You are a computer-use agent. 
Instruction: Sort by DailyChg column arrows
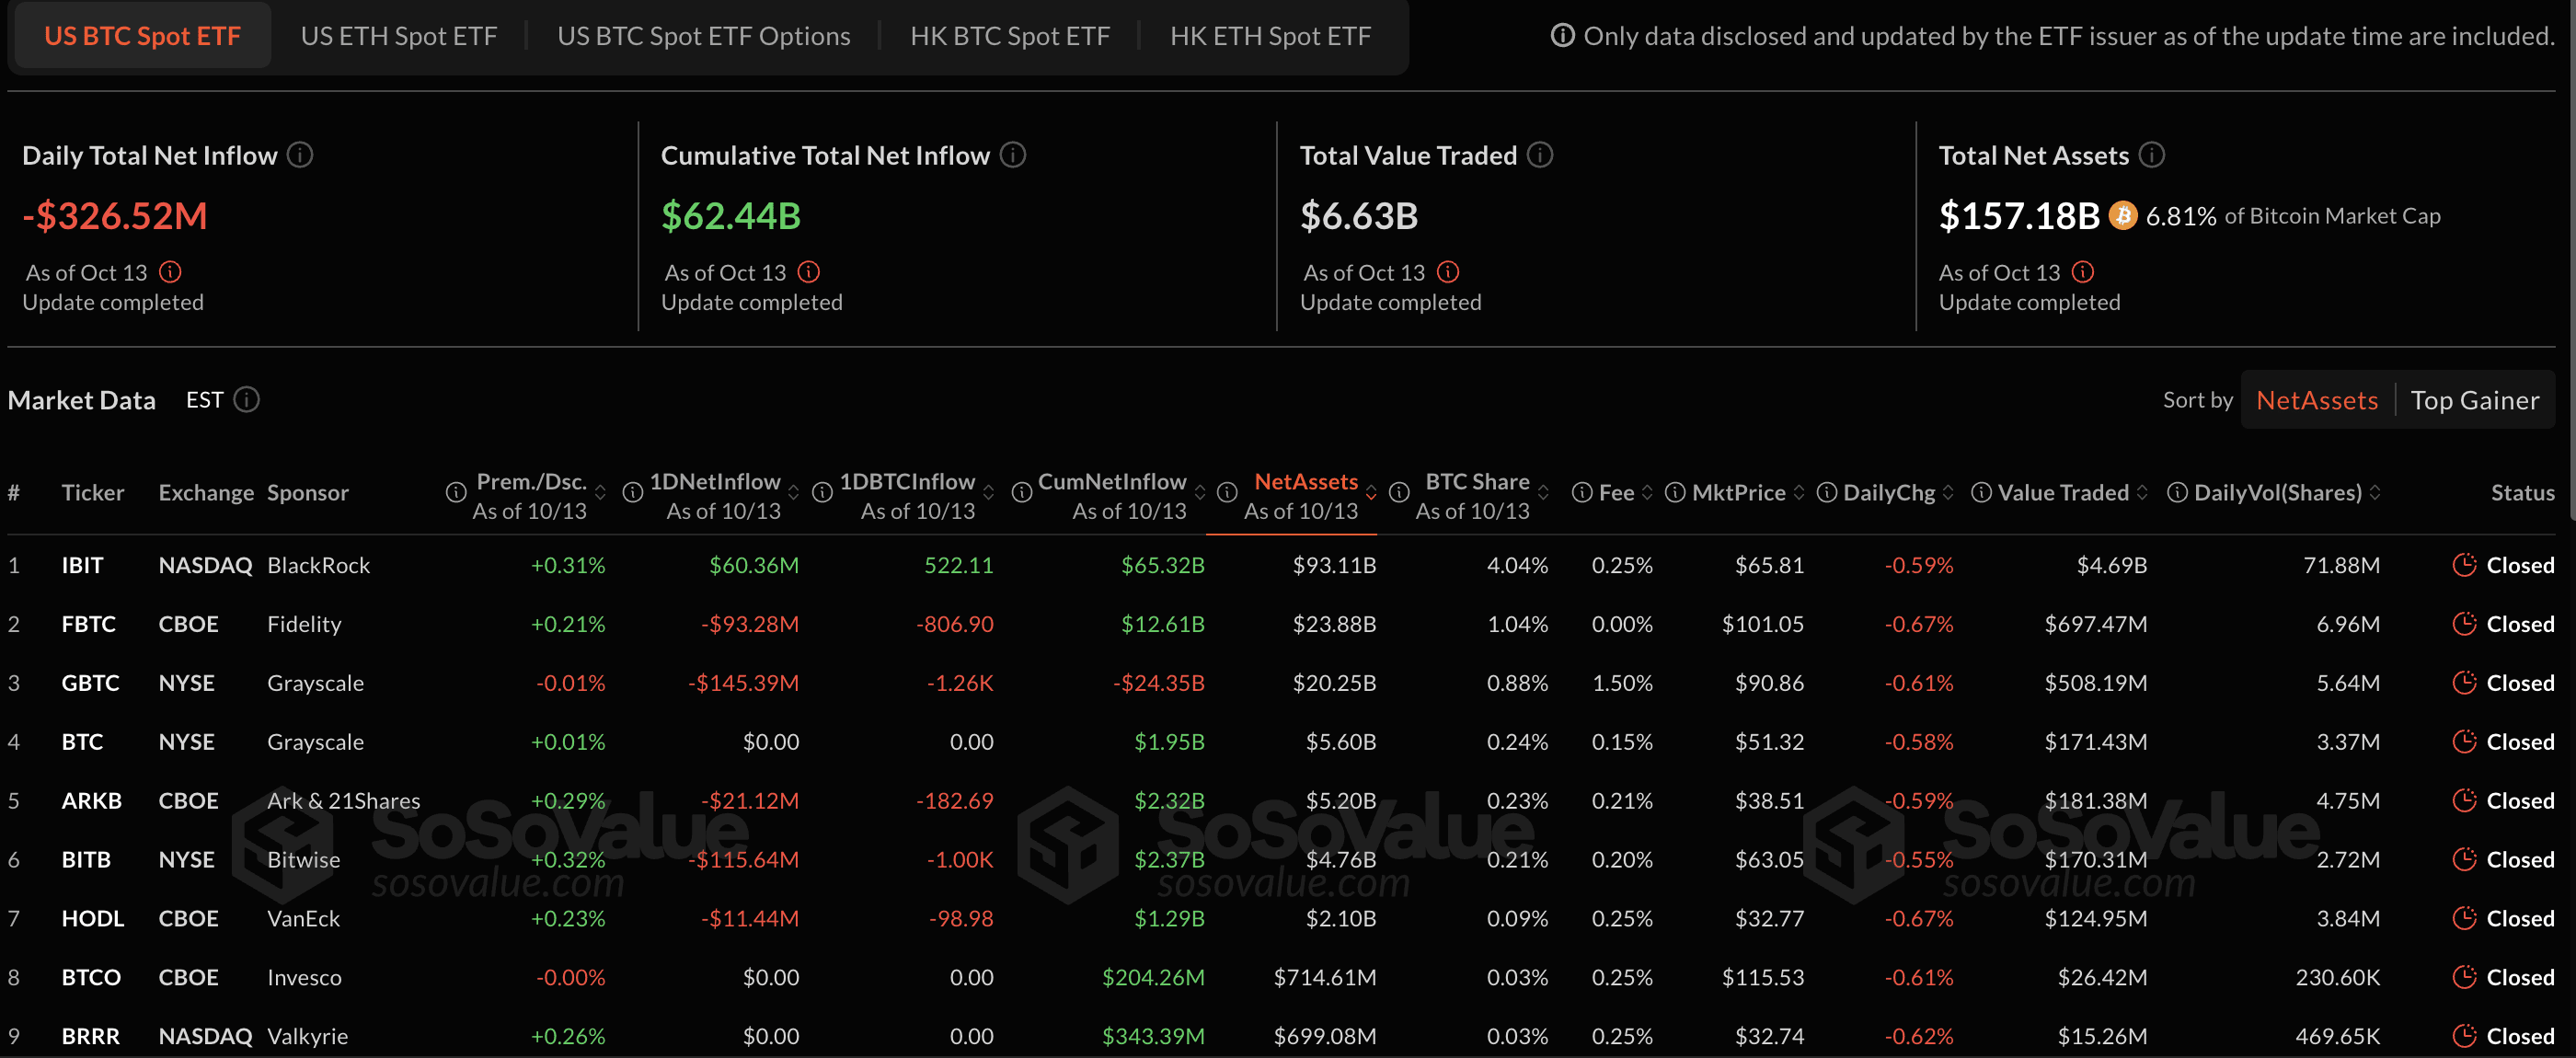[x=1948, y=493]
